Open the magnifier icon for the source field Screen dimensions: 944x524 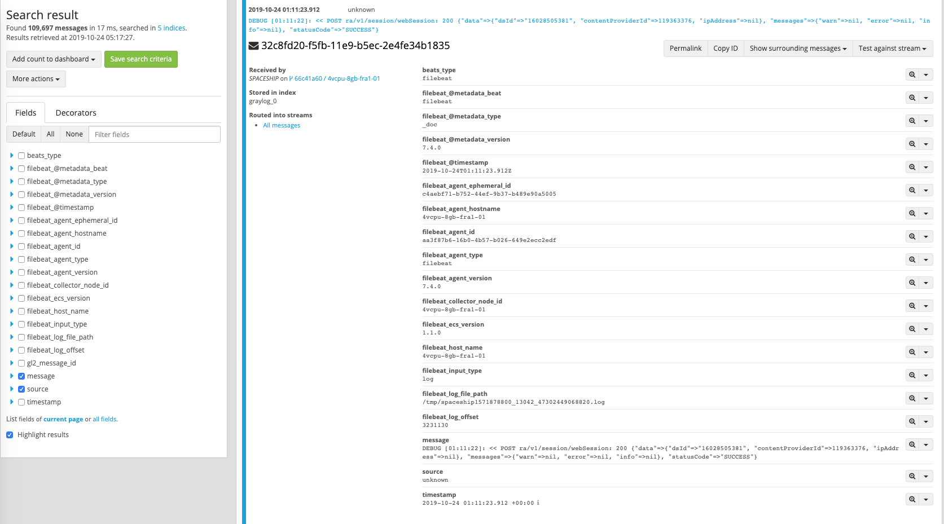pos(913,476)
